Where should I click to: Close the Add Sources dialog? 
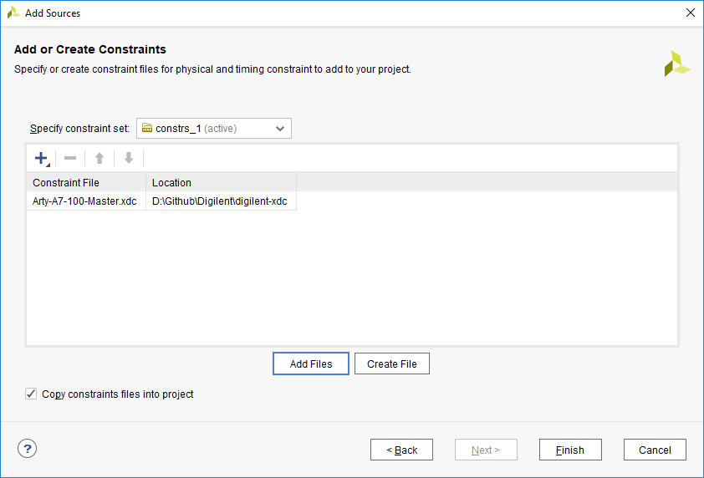[691, 13]
